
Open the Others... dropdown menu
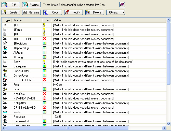pos(115,12)
